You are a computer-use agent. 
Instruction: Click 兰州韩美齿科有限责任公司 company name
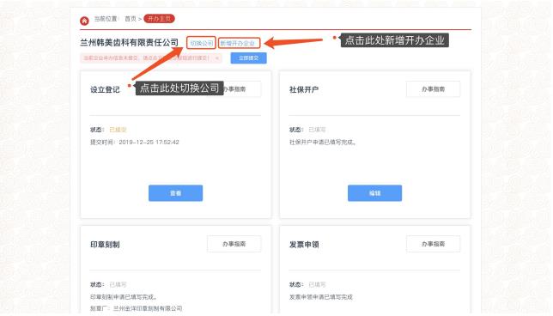(129, 43)
